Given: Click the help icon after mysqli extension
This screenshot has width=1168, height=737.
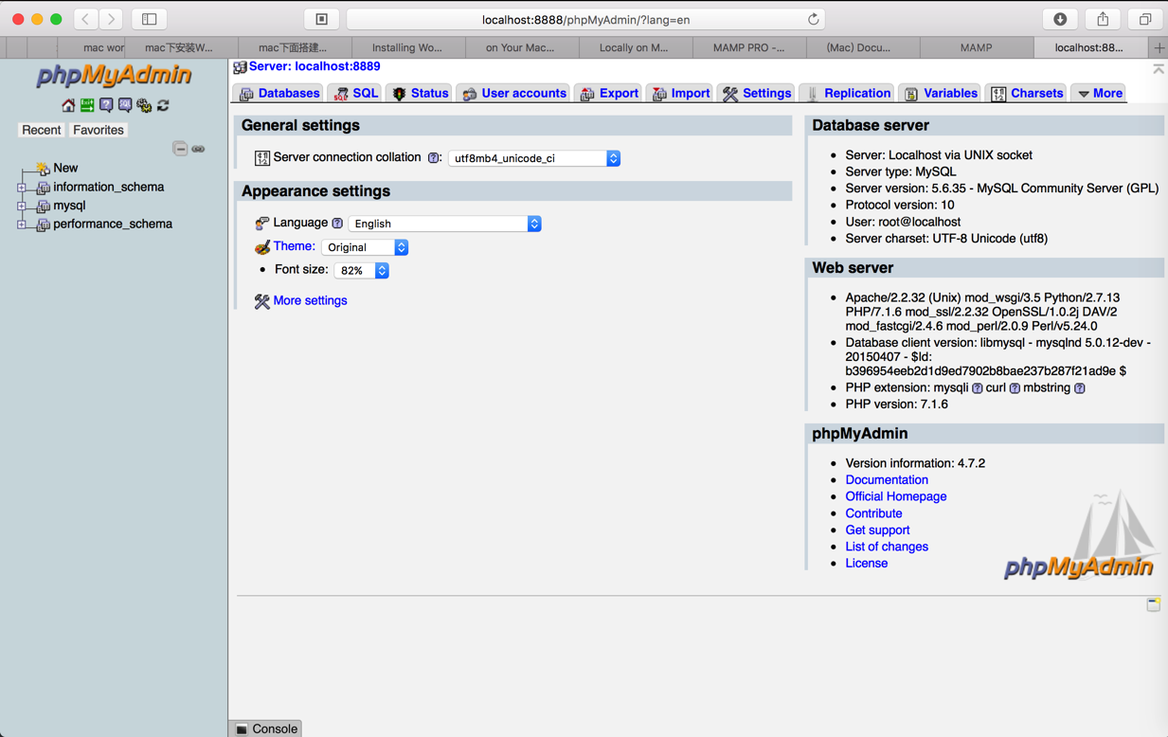Looking at the screenshot, I should tap(977, 388).
